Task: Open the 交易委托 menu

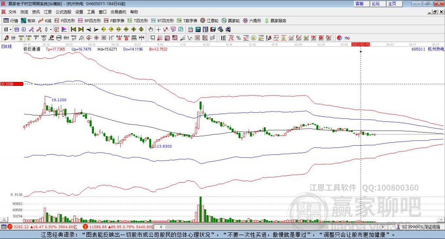Action: pyautogui.click(x=118, y=12)
